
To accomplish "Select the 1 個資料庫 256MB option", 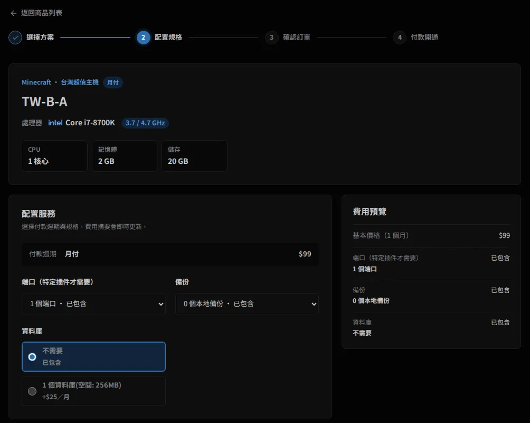I will click(x=93, y=391).
